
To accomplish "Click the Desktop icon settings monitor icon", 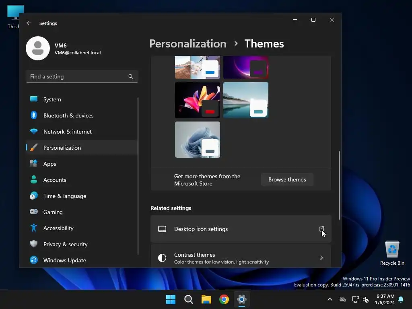I will coord(162,229).
